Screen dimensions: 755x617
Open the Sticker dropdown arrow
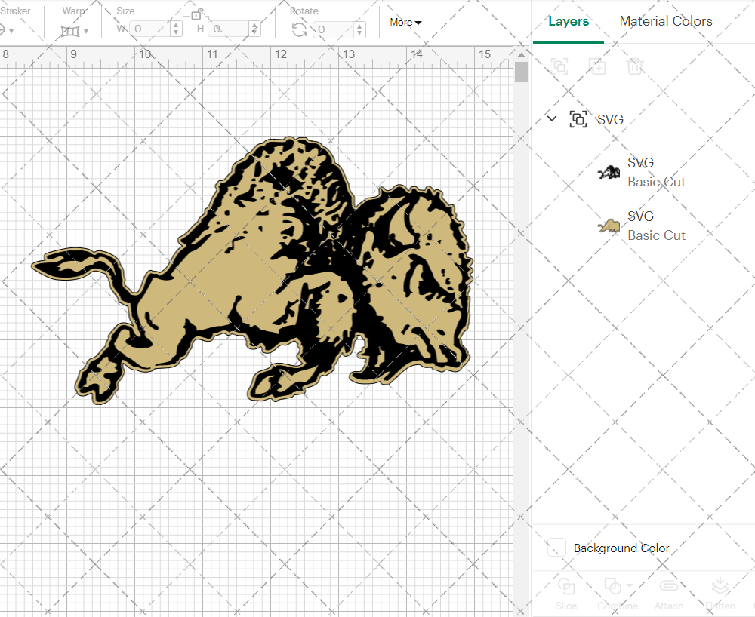point(11,31)
